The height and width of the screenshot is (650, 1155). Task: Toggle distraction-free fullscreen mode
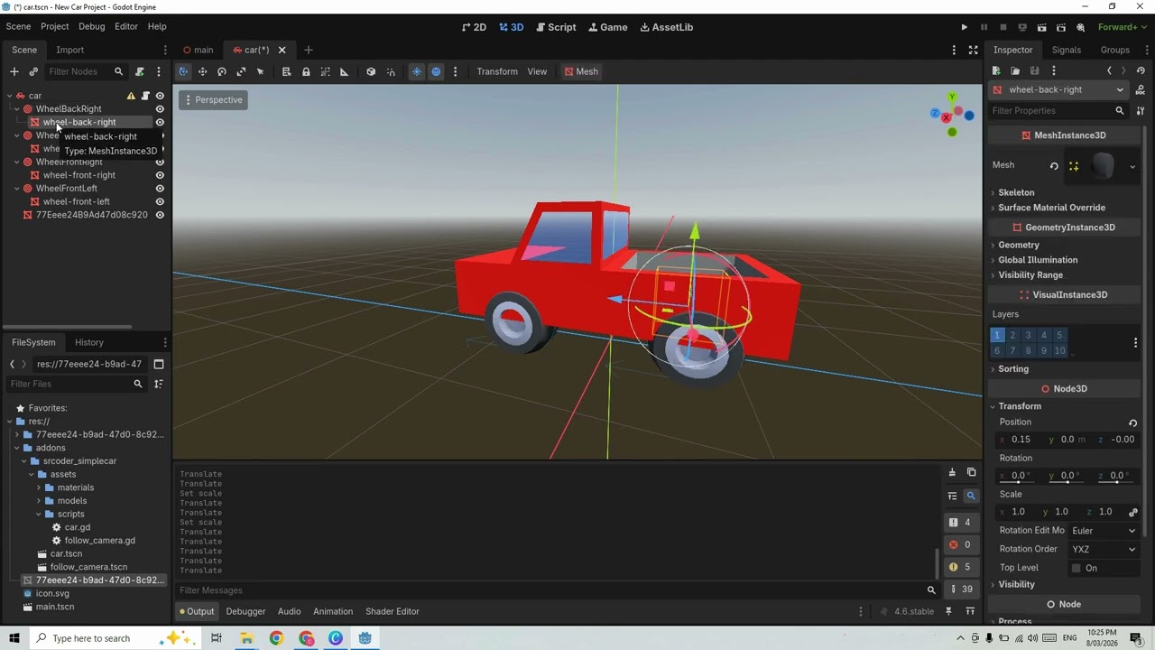[973, 50]
